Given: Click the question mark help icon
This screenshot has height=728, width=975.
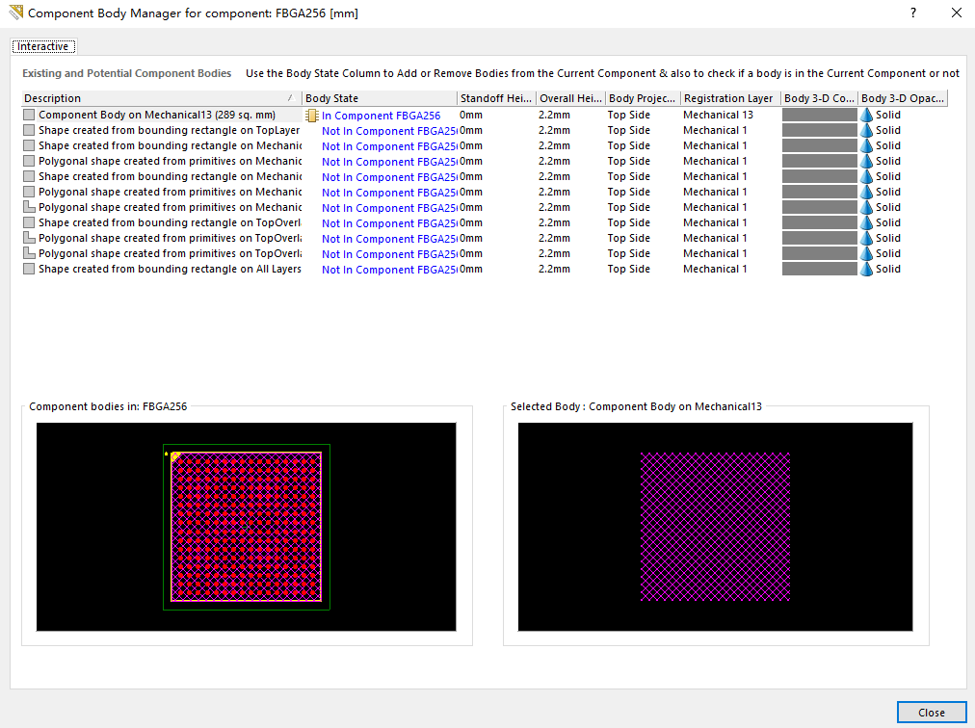Looking at the screenshot, I should pos(912,13).
